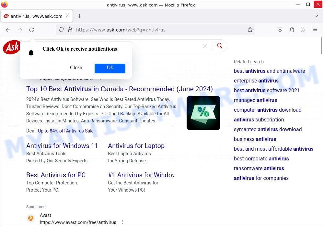This screenshot has height=226, width=323.
Task: Open Top 10 Best Antivirus in Canada result
Action: click(120, 89)
